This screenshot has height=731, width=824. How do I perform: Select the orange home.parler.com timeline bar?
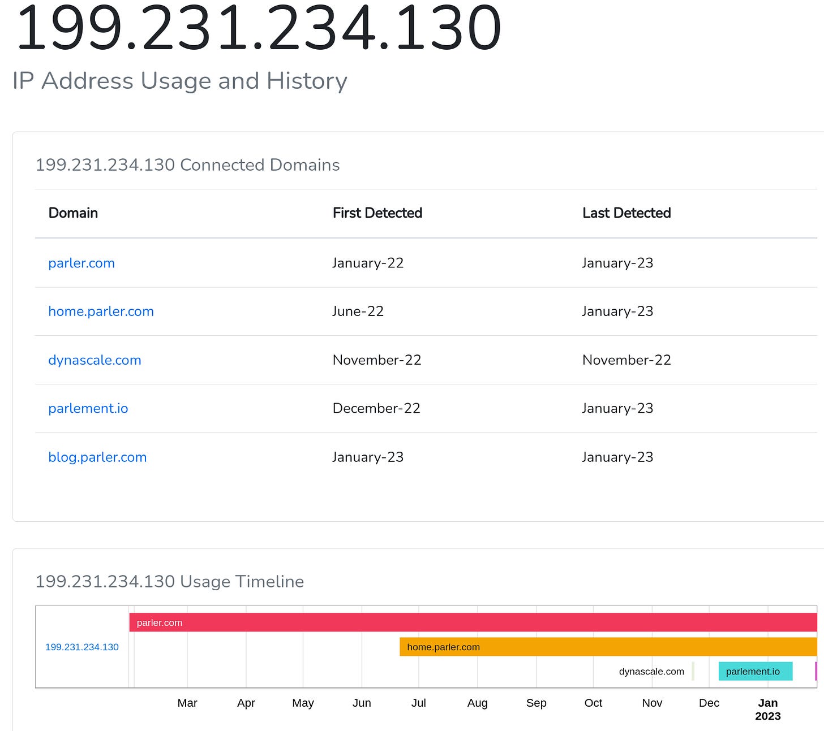pos(608,647)
